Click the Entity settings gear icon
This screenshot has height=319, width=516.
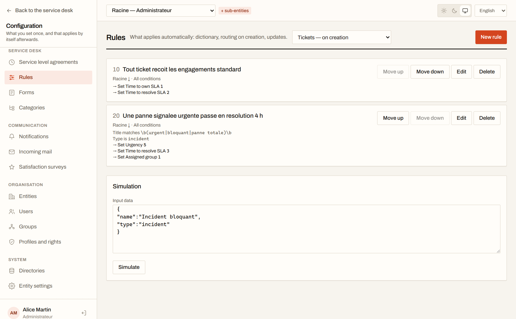click(x=12, y=286)
